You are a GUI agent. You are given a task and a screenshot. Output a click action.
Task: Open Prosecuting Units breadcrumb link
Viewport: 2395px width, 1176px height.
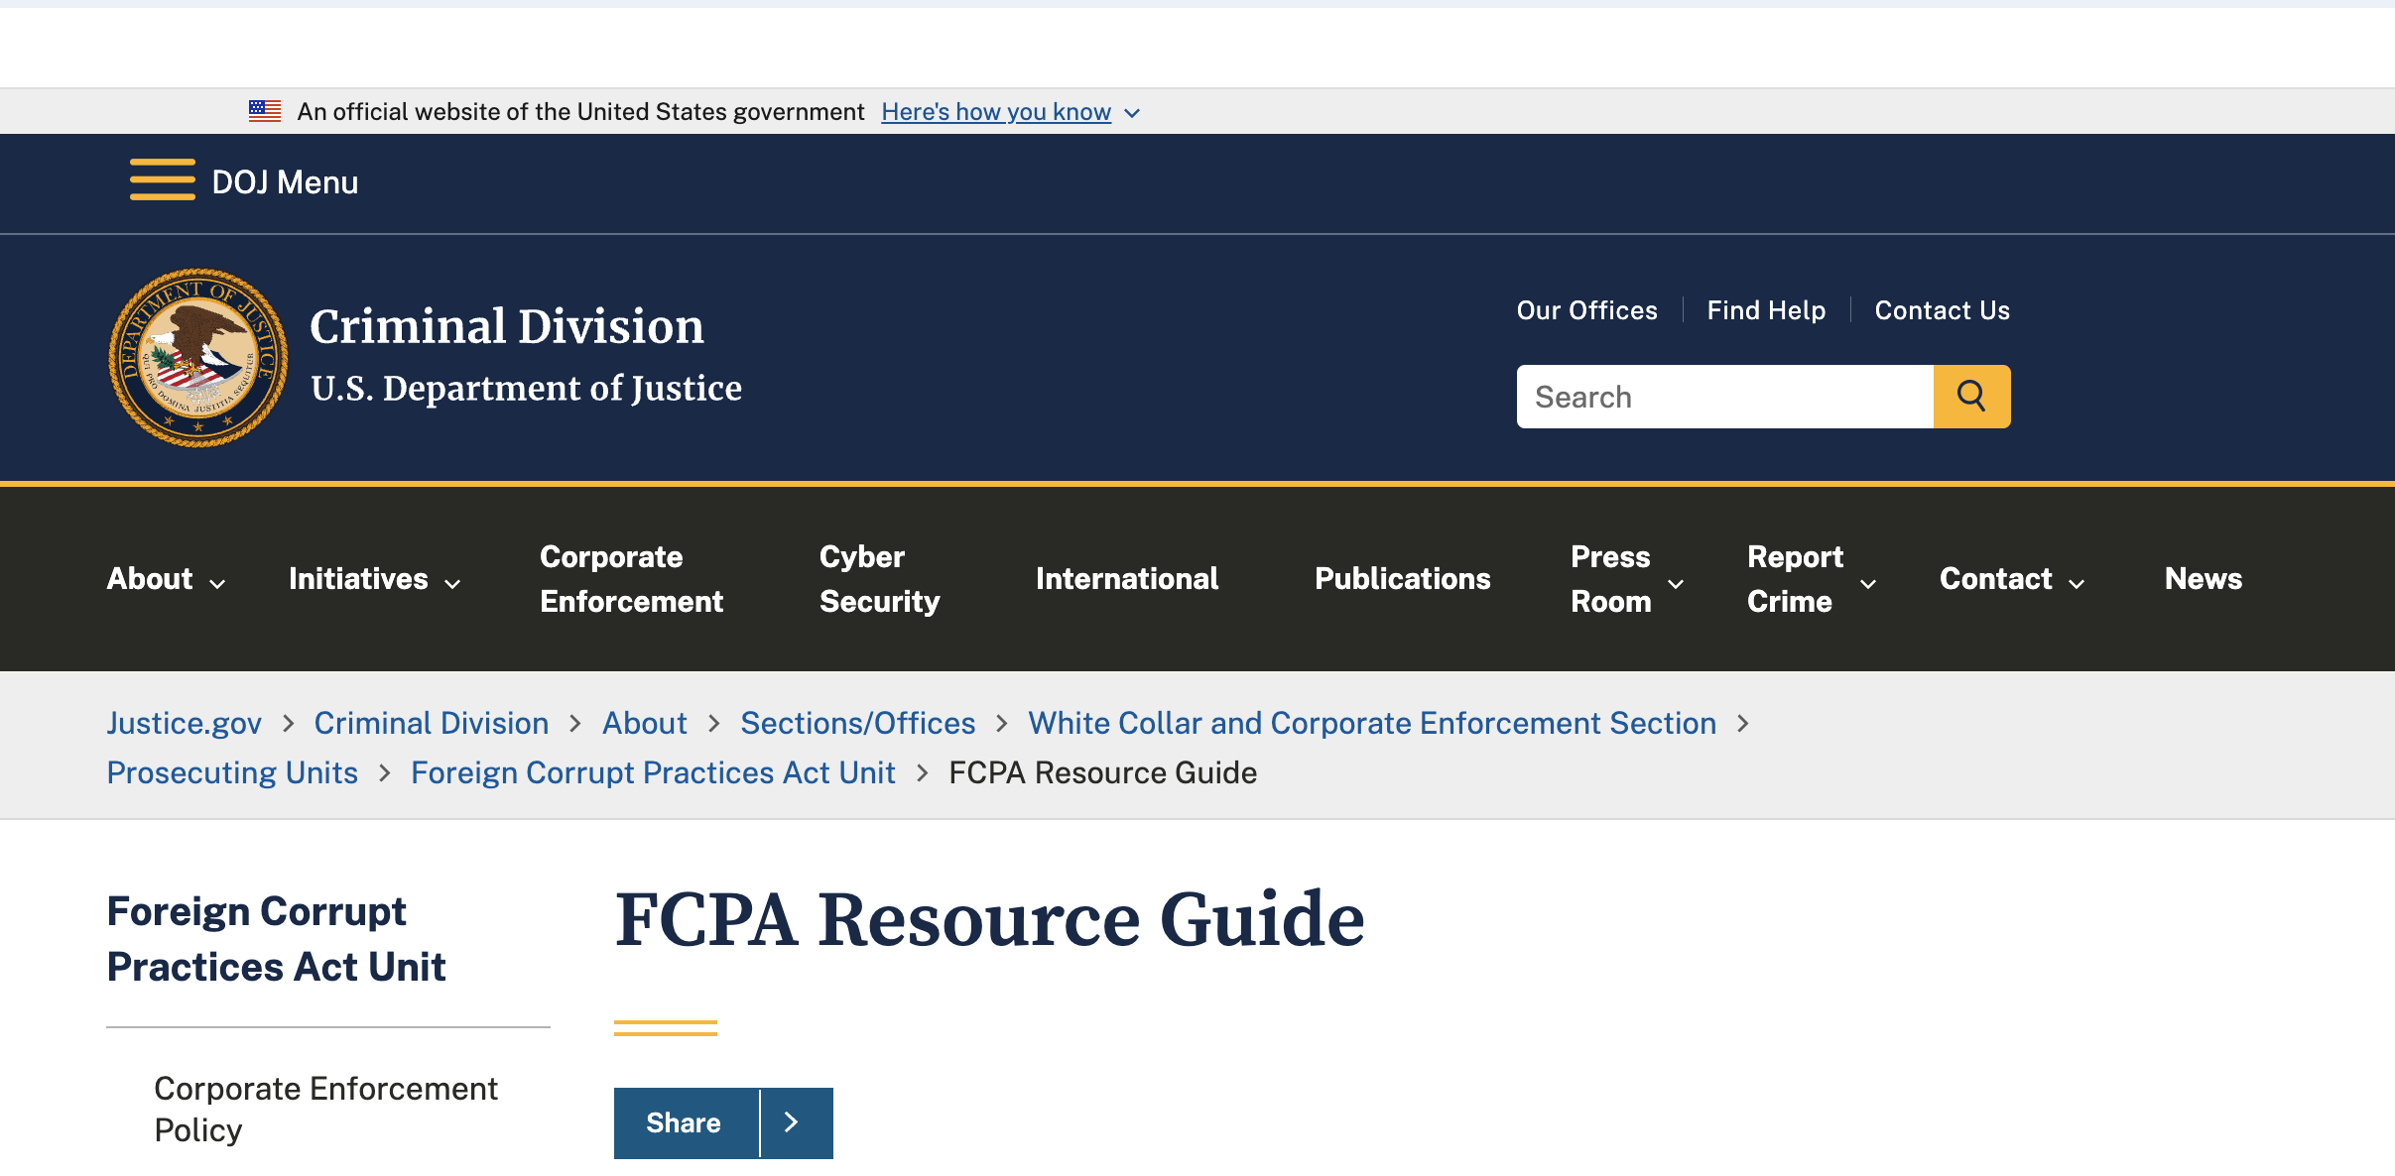pos(232,772)
